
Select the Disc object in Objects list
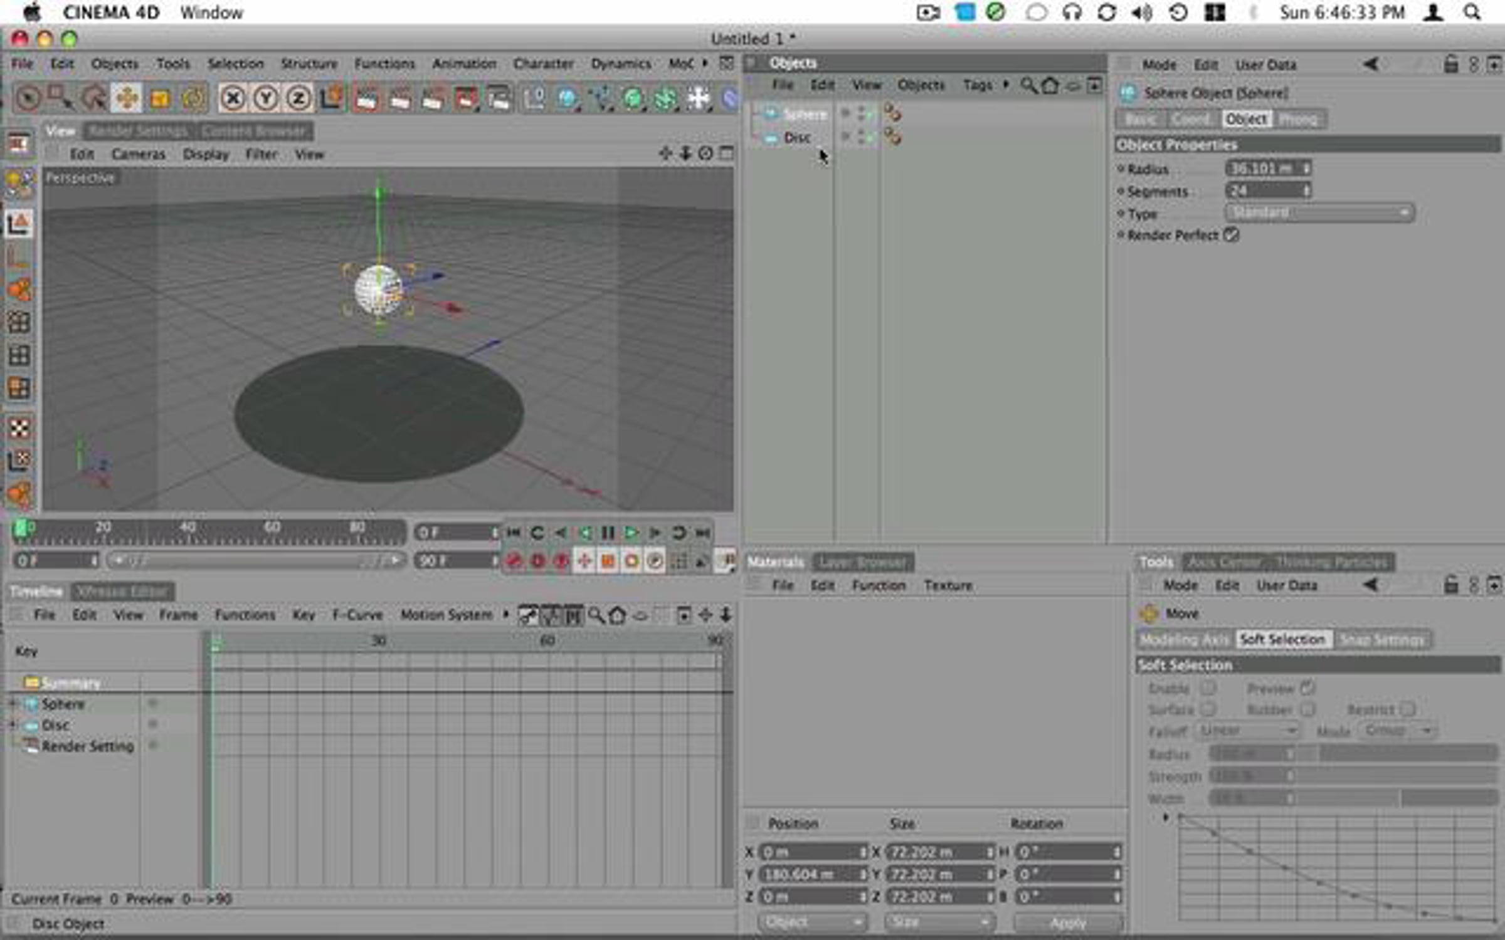point(797,138)
